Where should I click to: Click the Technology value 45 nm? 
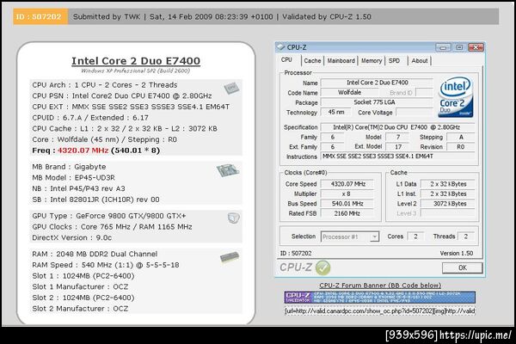(336, 113)
